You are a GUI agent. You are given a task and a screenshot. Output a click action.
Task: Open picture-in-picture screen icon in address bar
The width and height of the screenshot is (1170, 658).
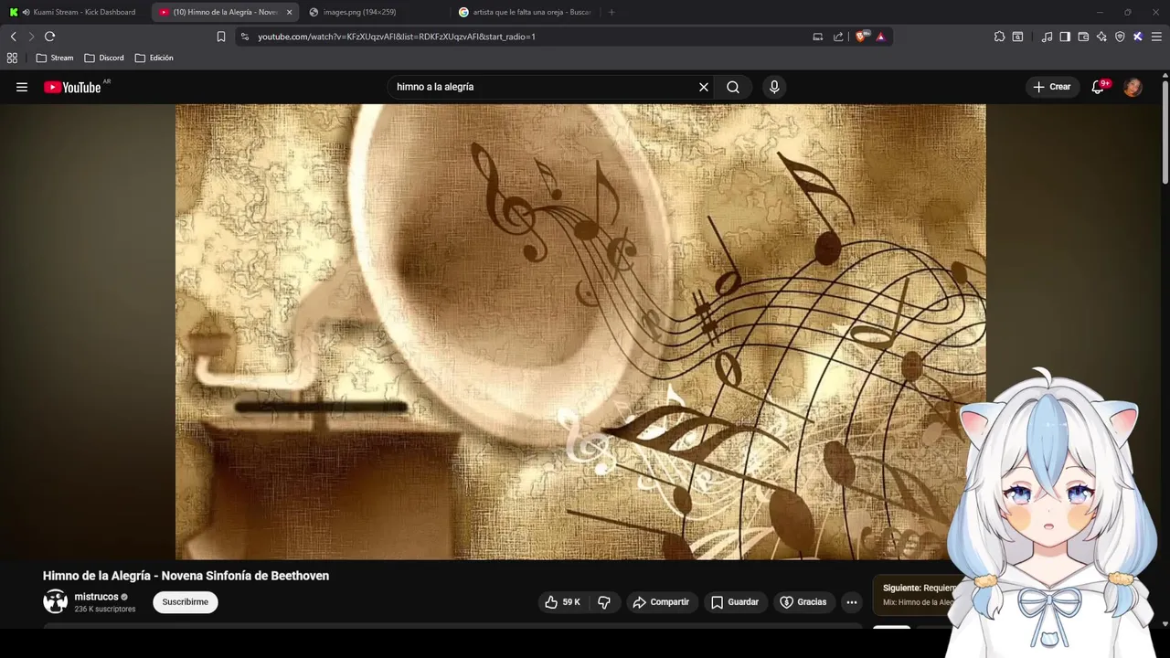pyautogui.click(x=818, y=37)
